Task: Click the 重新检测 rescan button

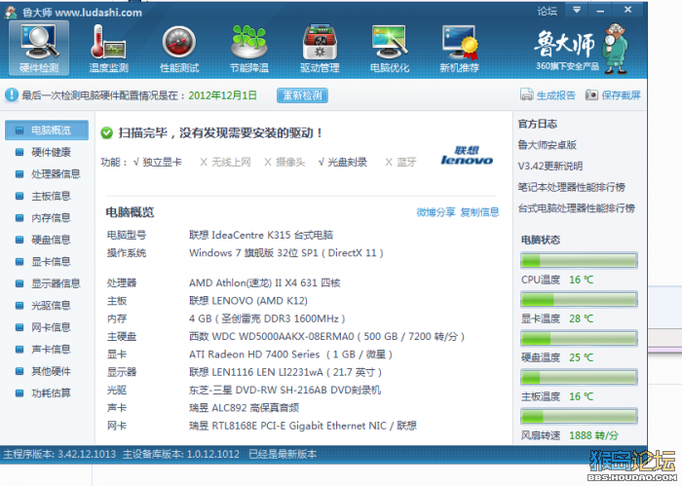Action: click(302, 95)
